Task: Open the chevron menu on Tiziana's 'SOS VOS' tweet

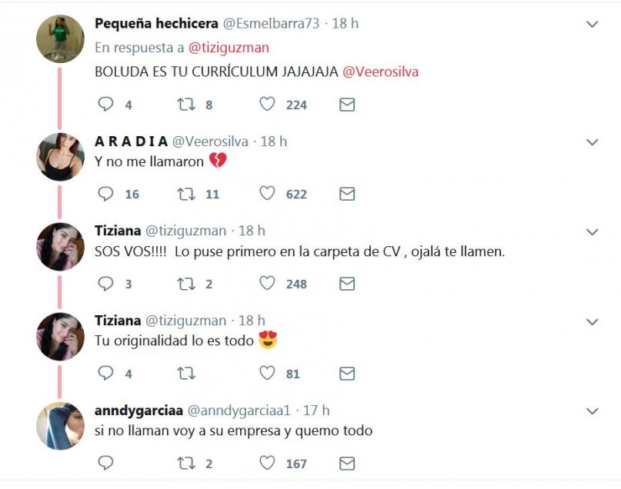Action: pos(592,231)
